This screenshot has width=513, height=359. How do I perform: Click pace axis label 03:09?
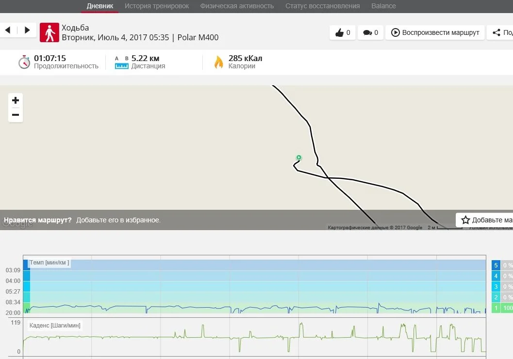pyautogui.click(x=13, y=270)
